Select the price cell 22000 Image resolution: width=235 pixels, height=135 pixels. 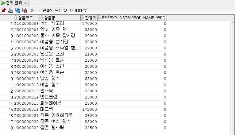coord(89,73)
